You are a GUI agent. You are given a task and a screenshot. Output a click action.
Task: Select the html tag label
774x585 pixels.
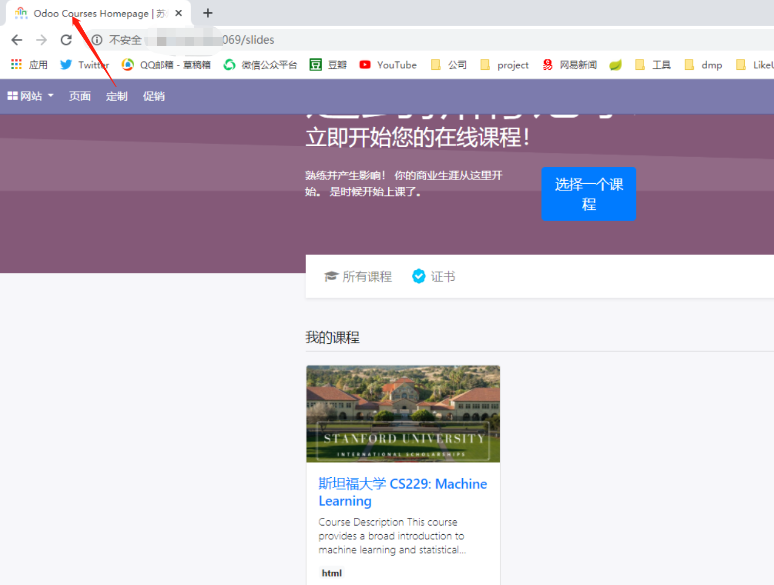(331, 573)
